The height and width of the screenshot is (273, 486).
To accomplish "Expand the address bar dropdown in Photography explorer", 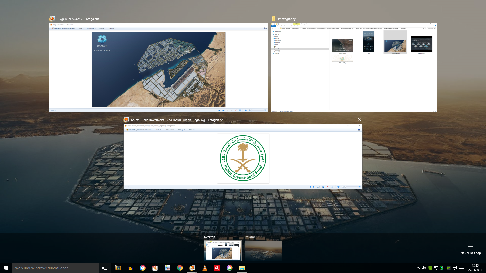I will (x=423, y=28).
